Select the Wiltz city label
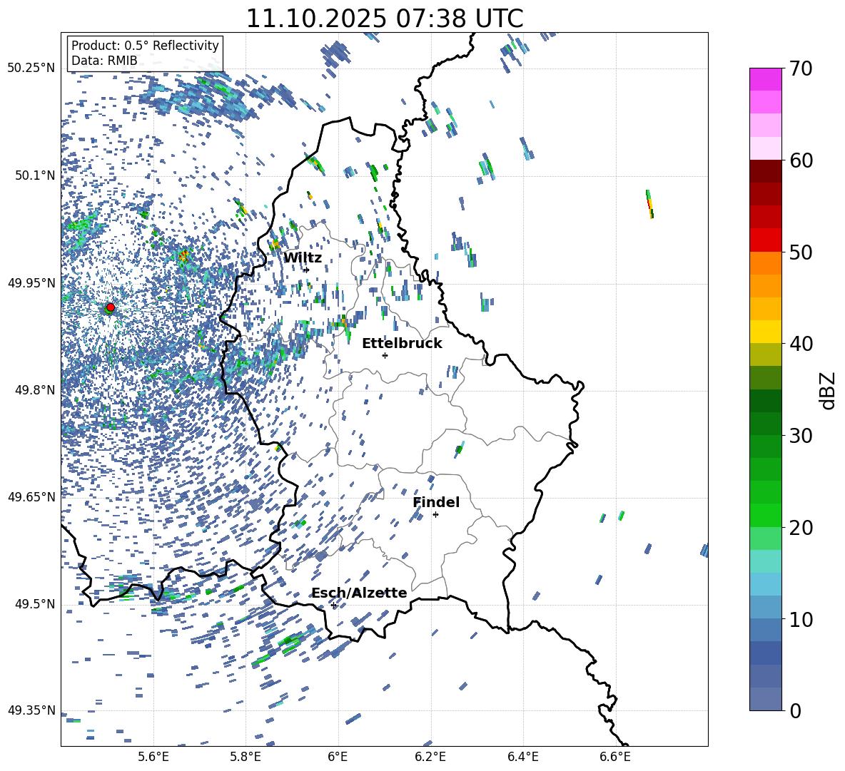The width and height of the screenshot is (845, 771). click(303, 258)
